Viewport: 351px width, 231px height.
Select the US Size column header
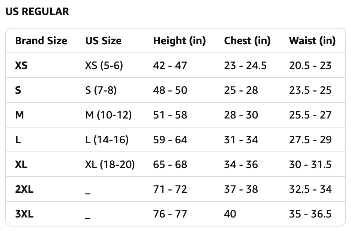coord(103,41)
